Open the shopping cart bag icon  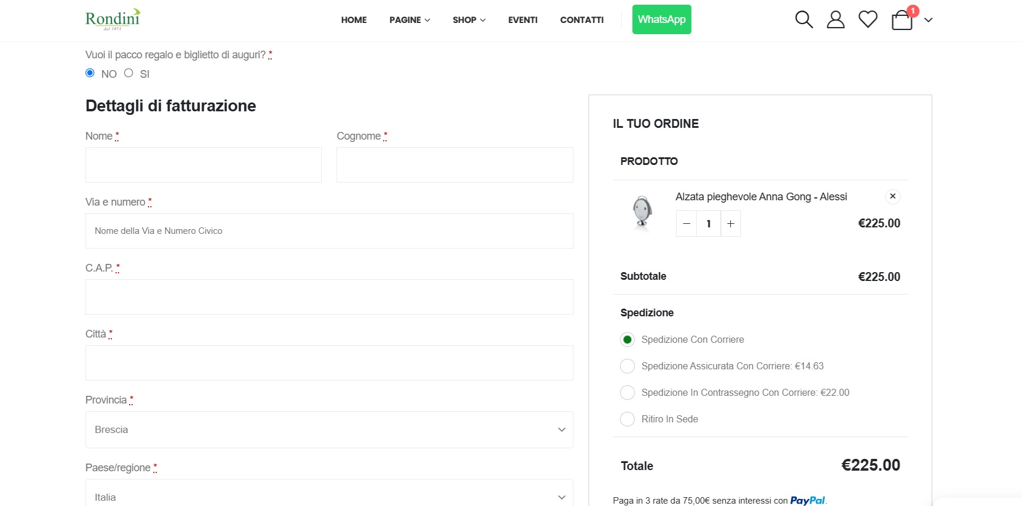click(902, 19)
